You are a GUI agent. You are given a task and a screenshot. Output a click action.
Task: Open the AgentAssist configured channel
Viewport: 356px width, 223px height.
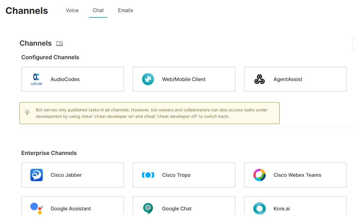point(296,79)
